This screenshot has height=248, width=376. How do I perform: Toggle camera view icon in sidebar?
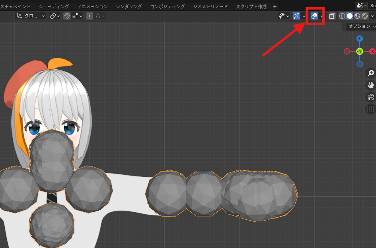coord(370,97)
